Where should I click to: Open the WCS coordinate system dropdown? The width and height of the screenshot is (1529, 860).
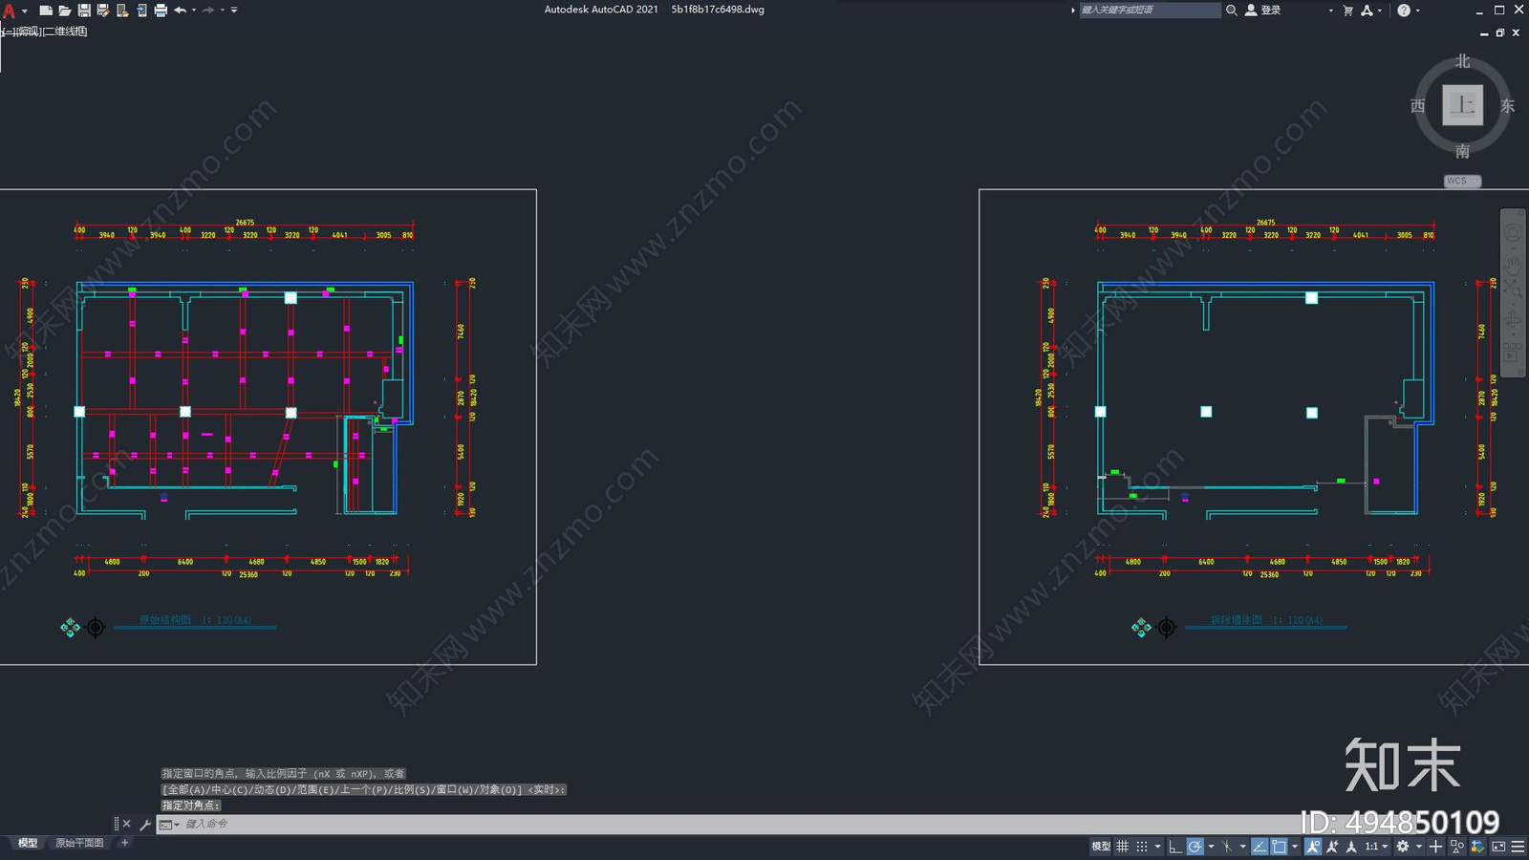[1462, 181]
